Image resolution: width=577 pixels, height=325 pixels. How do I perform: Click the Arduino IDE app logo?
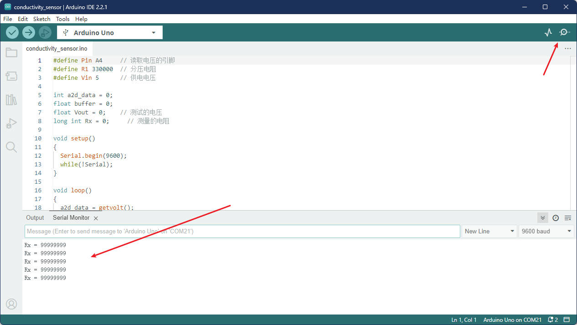[x=8, y=7]
